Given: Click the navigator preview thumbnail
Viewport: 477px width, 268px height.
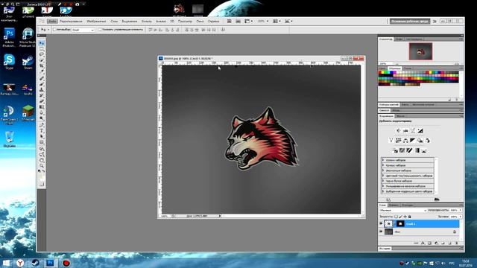Looking at the screenshot, I should click(x=420, y=51).
